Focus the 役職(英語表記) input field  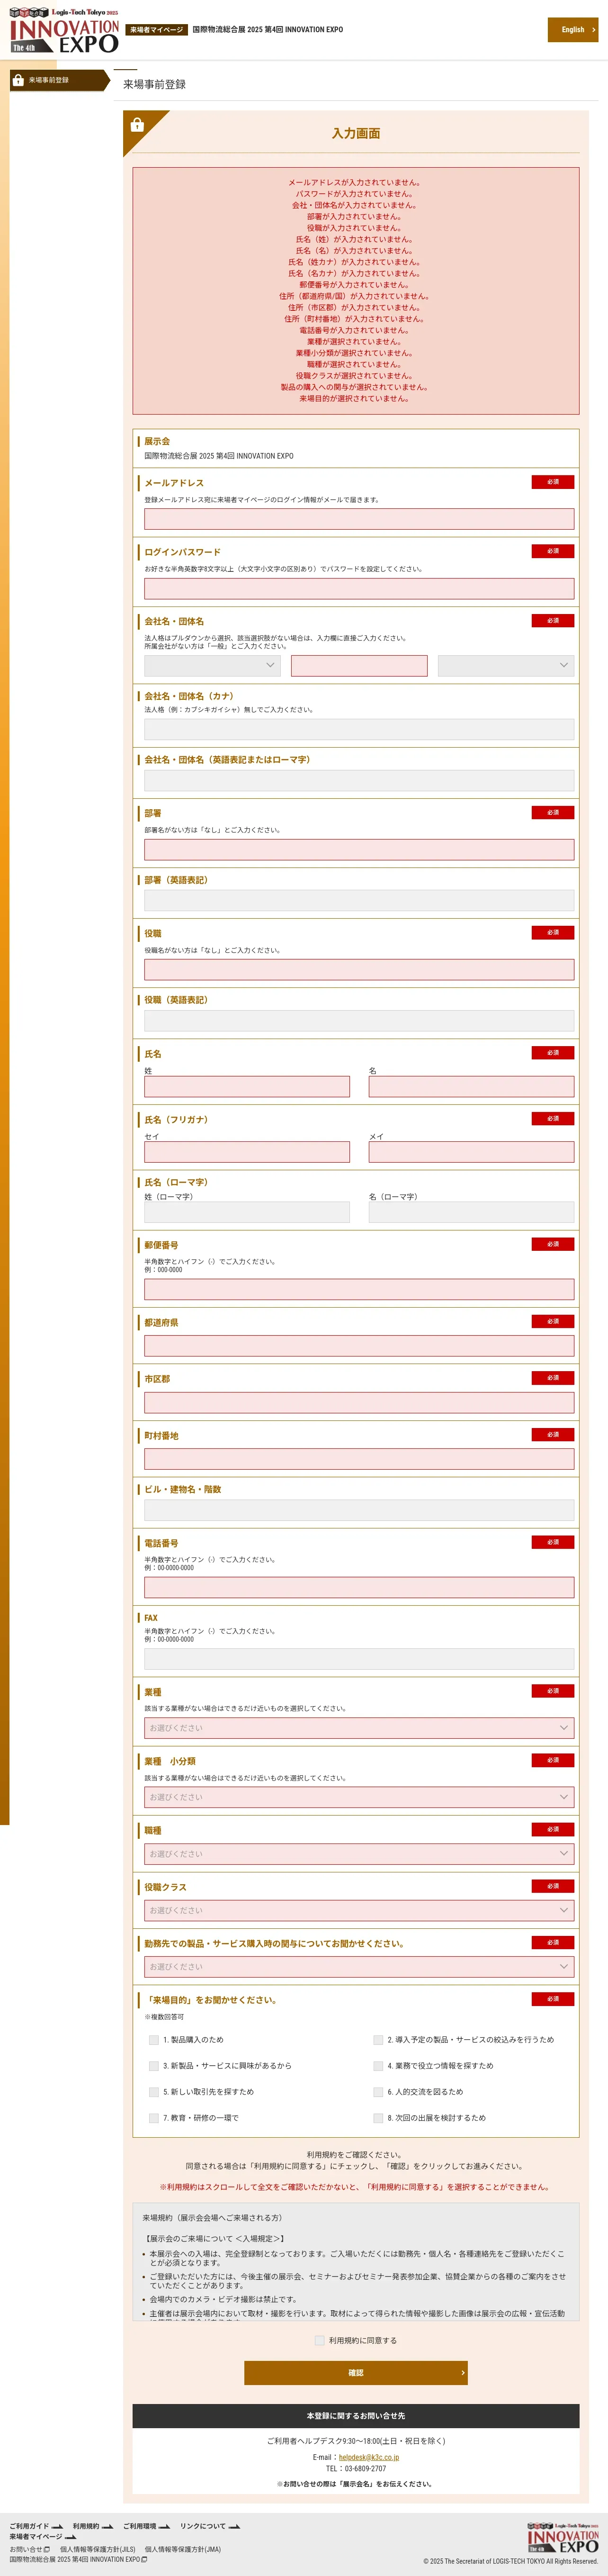click(x=359, y=1020)
